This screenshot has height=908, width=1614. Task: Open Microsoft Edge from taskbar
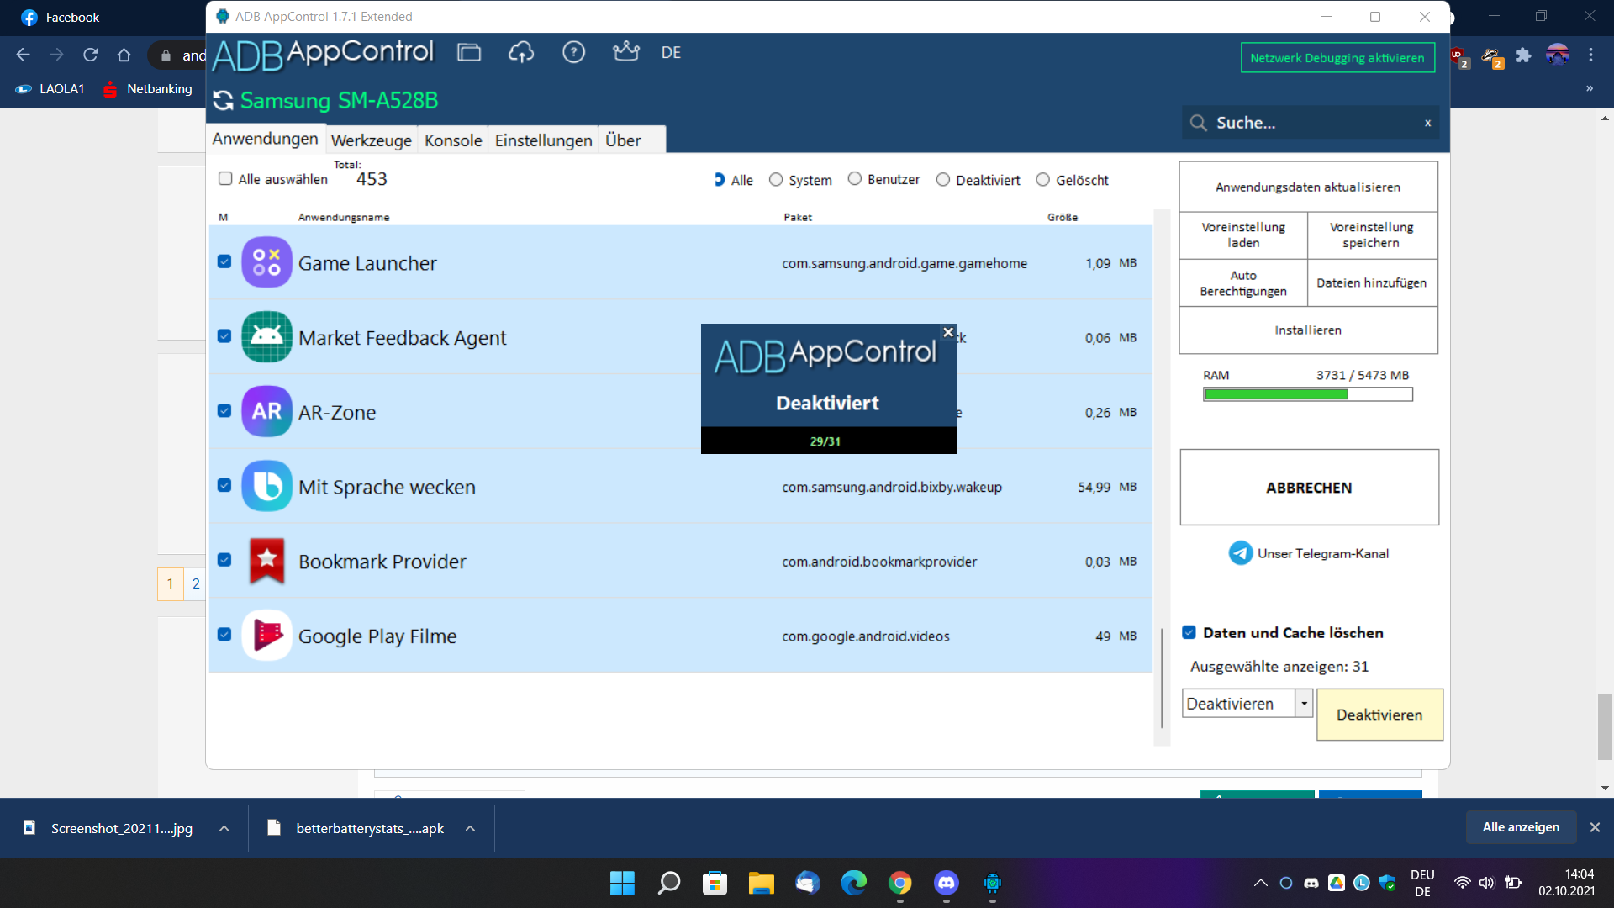pyautogui.click(x=854, y=883)
